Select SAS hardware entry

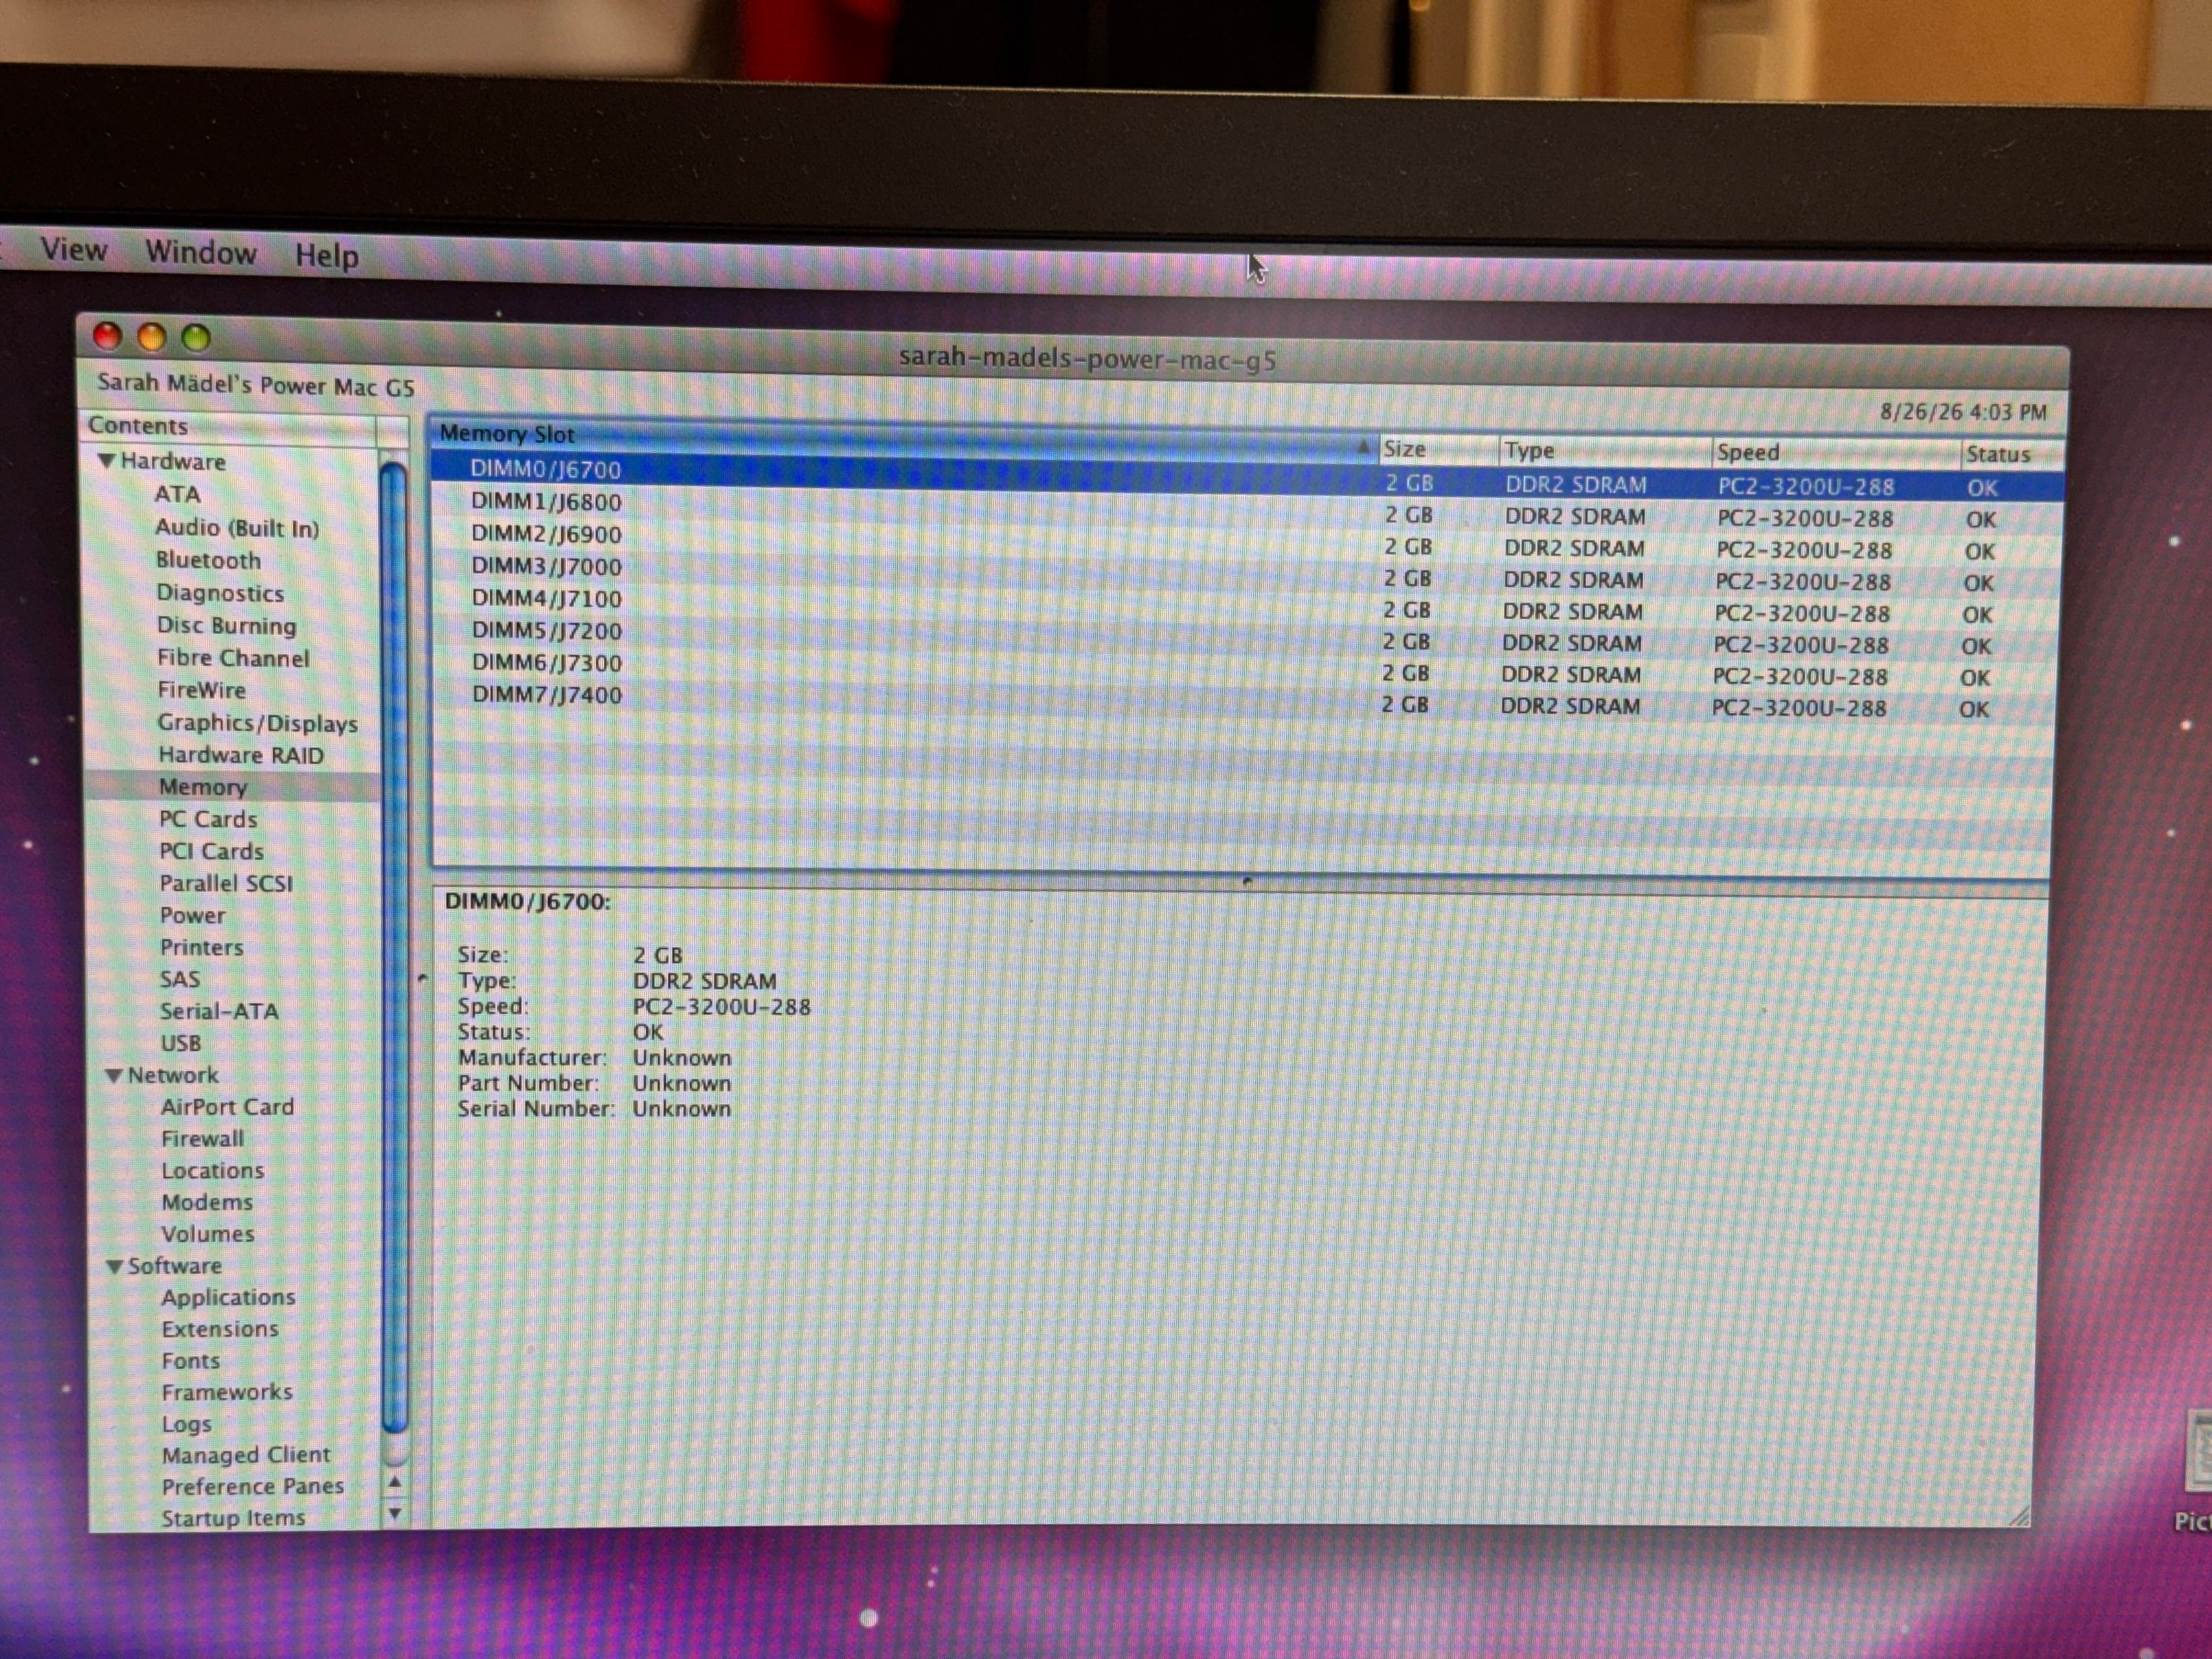tap(180, 979)
